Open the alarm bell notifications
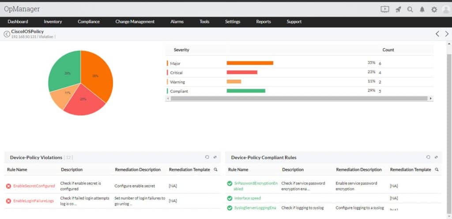Viewport: 452px width, 219px height. click(x=422, y=9)
